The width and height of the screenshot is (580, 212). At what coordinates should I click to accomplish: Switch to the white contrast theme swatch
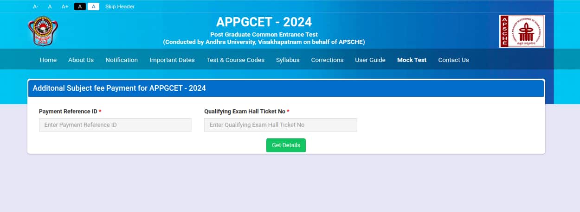[x=93, y=6]
